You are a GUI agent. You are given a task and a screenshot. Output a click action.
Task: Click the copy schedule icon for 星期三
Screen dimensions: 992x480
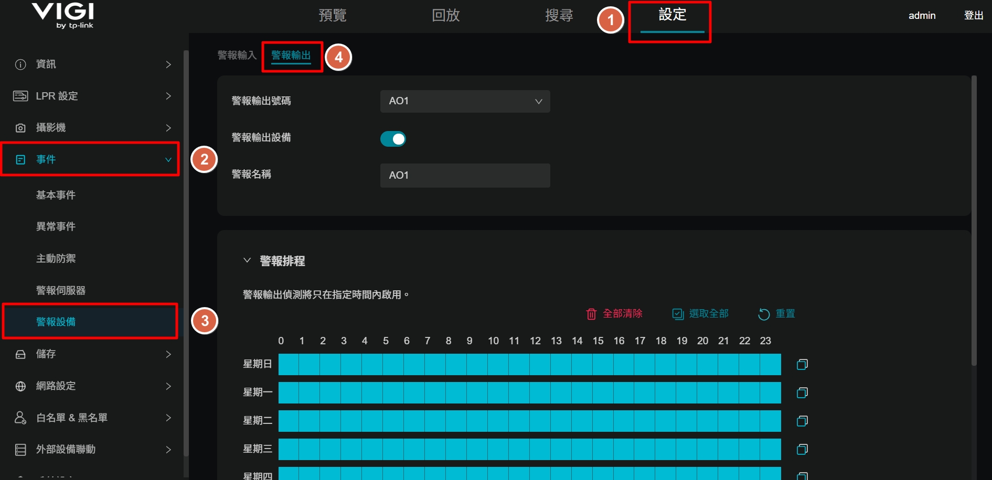pos(802,449)
